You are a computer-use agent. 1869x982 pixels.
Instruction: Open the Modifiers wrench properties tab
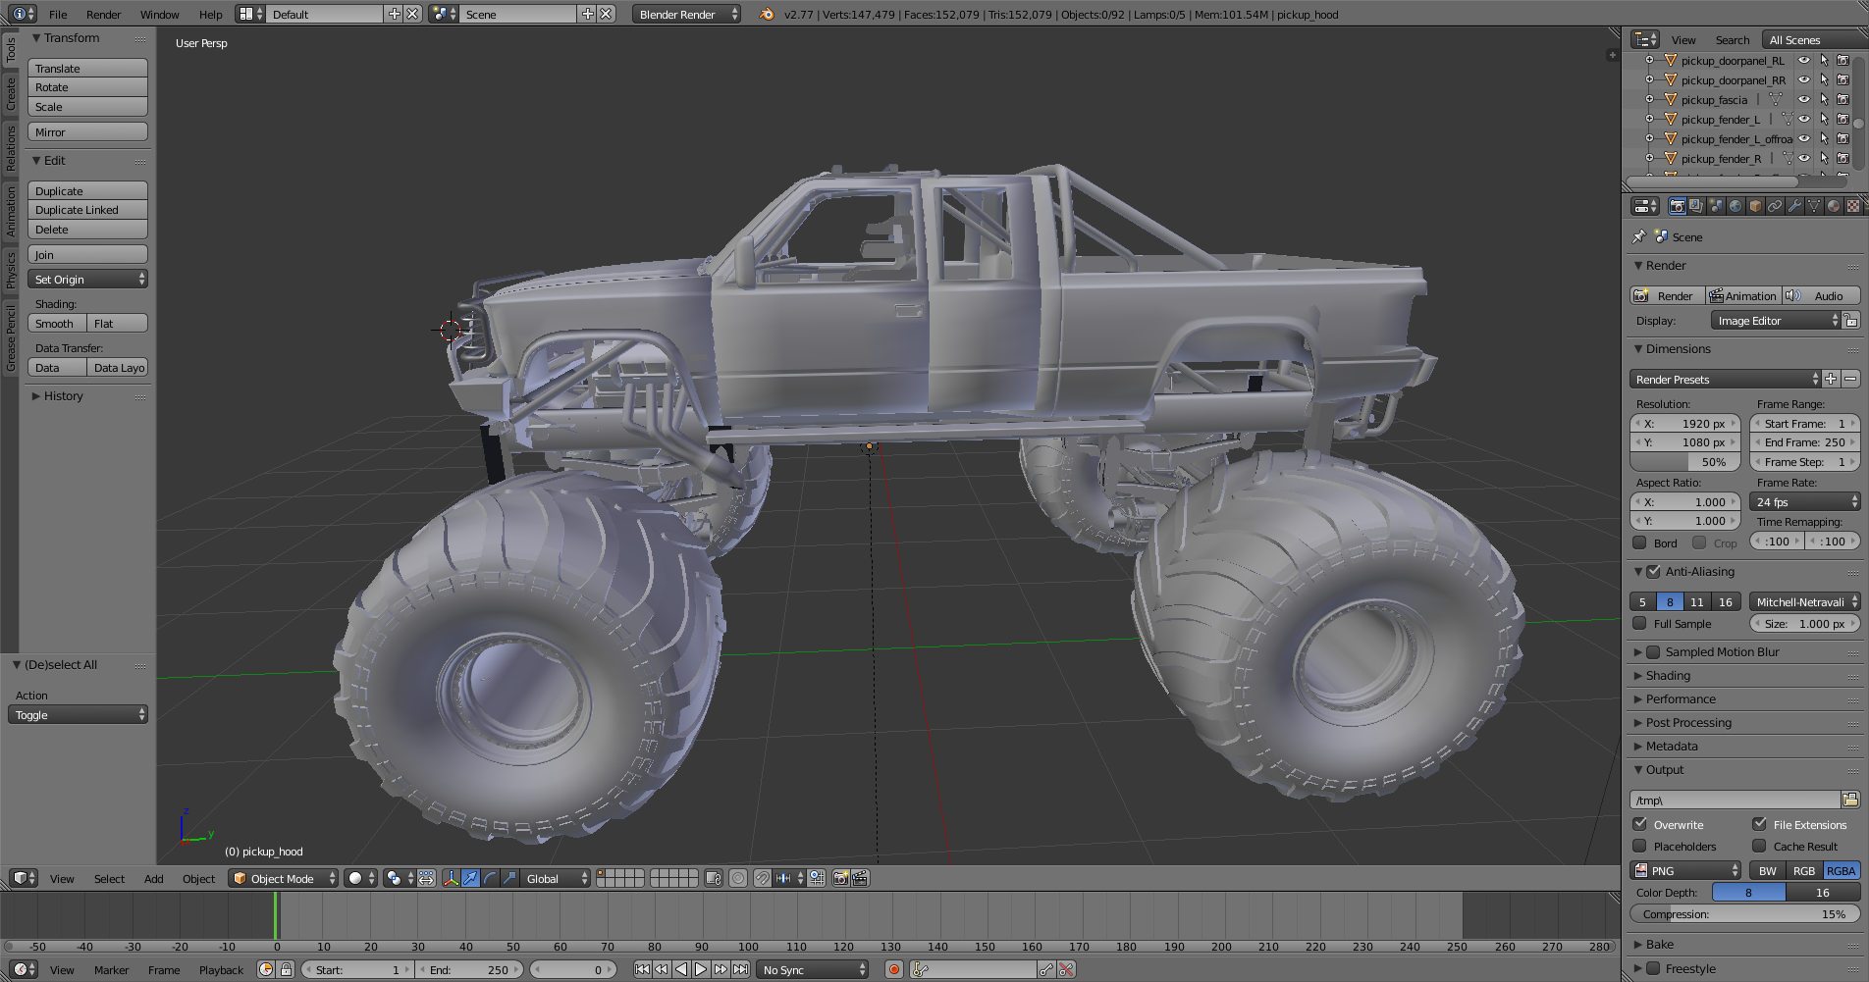tap(1794, 206)
